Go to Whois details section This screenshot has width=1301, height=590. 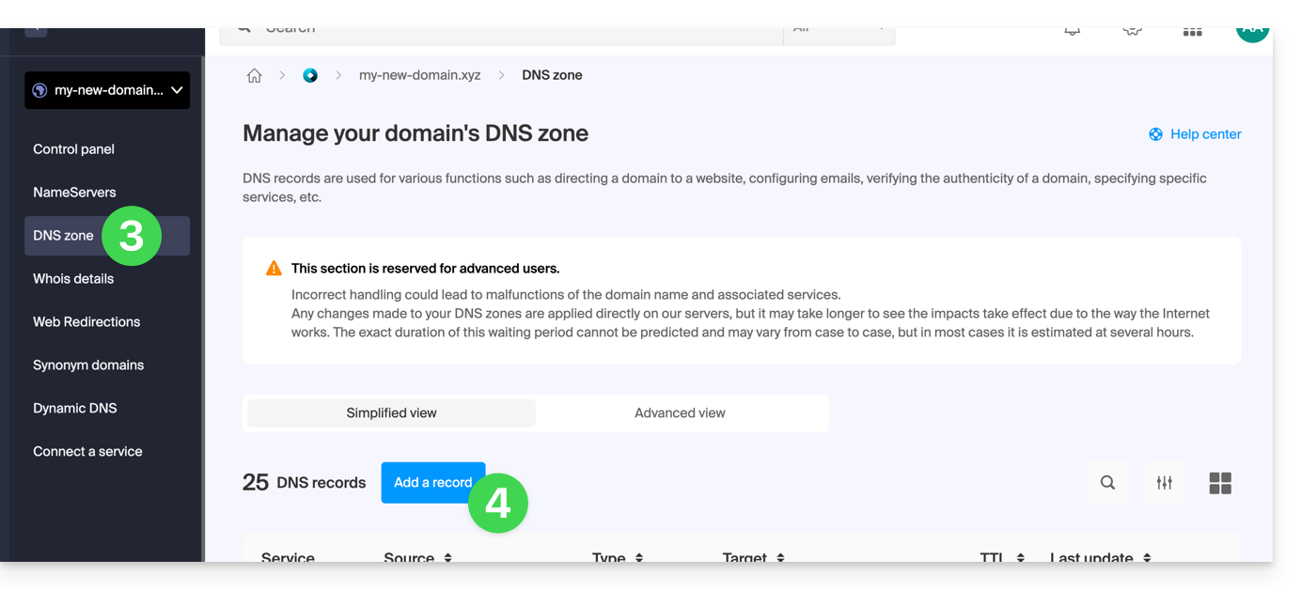pos(73,279)
